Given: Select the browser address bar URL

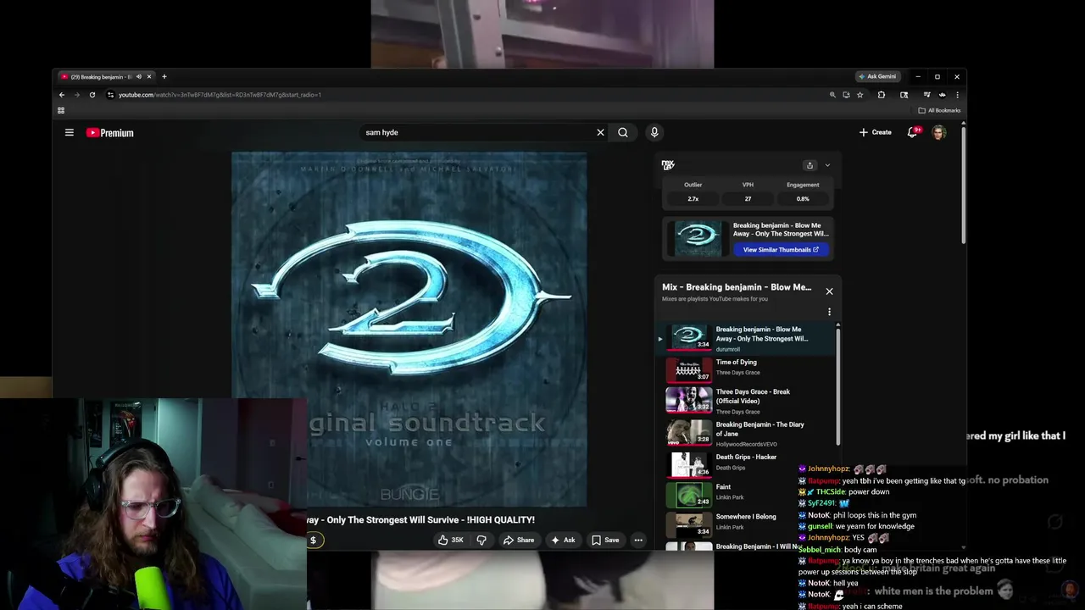Looking at the screenshot, I should click(220, 95).
